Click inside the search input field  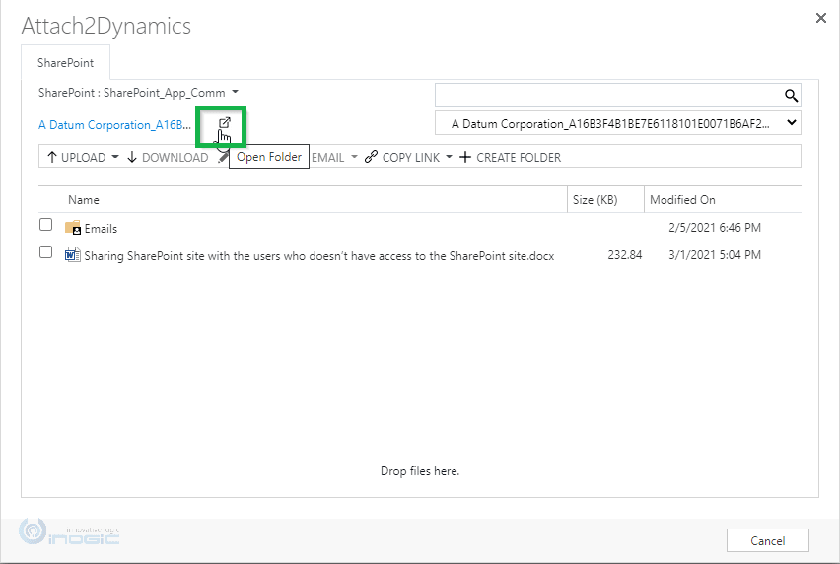click(608, 96)
